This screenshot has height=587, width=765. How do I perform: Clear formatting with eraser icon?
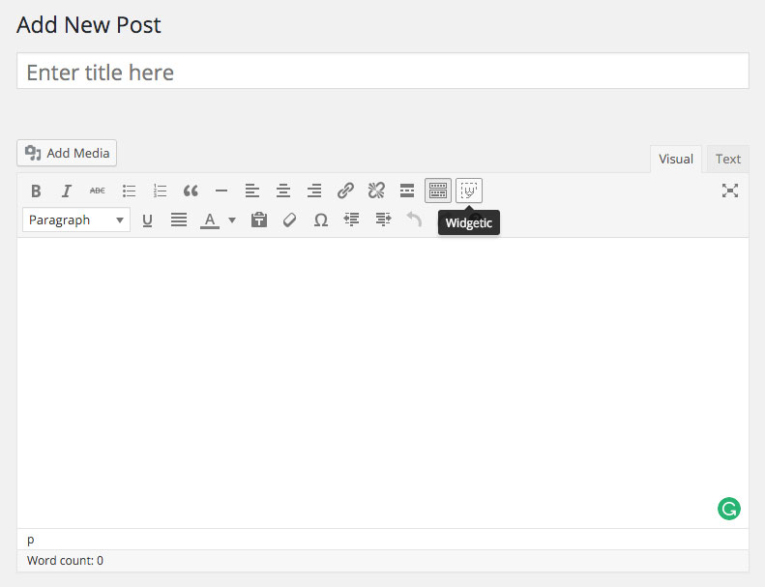[x=290, y=220]
